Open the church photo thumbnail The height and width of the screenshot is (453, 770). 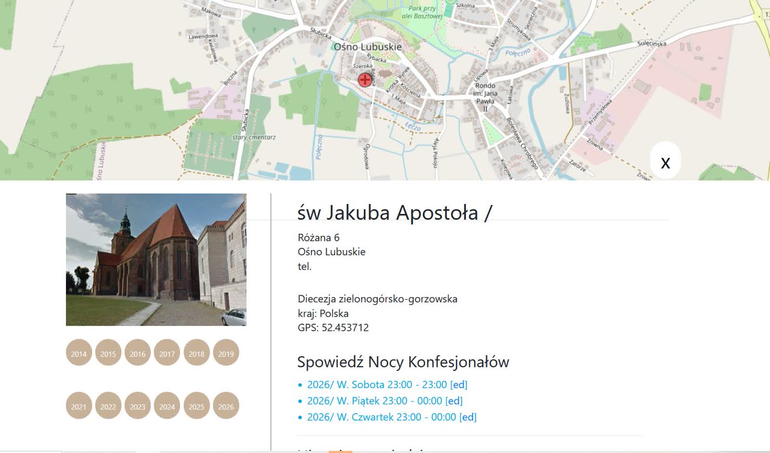(x=156, y=260)
